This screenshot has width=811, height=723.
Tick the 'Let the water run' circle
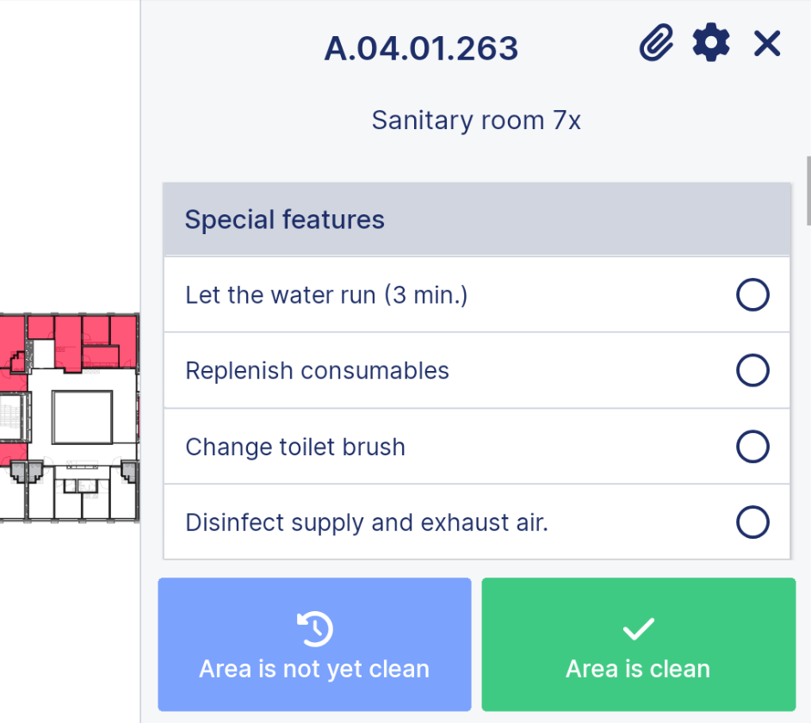pos(752,294)
